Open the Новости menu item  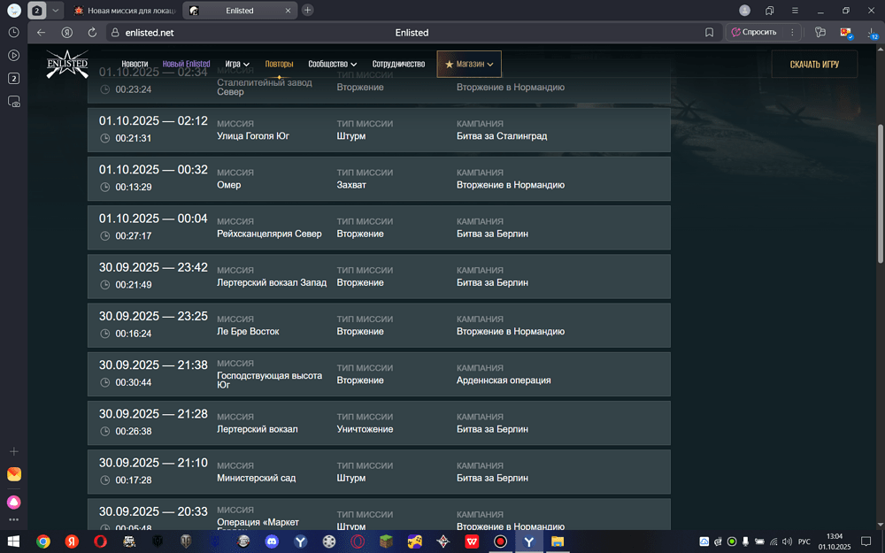135,65
